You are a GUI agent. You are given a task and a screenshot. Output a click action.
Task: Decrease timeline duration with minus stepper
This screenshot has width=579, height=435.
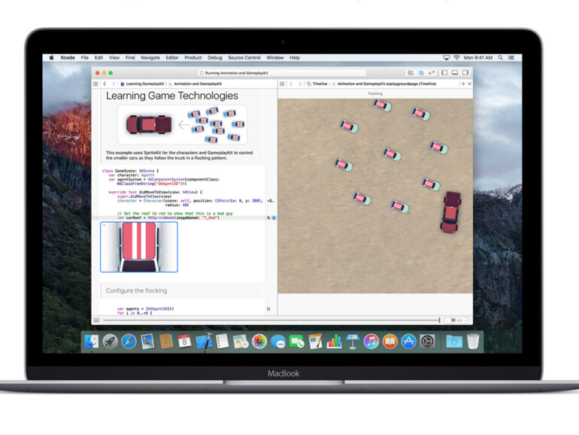pos(447,320)
